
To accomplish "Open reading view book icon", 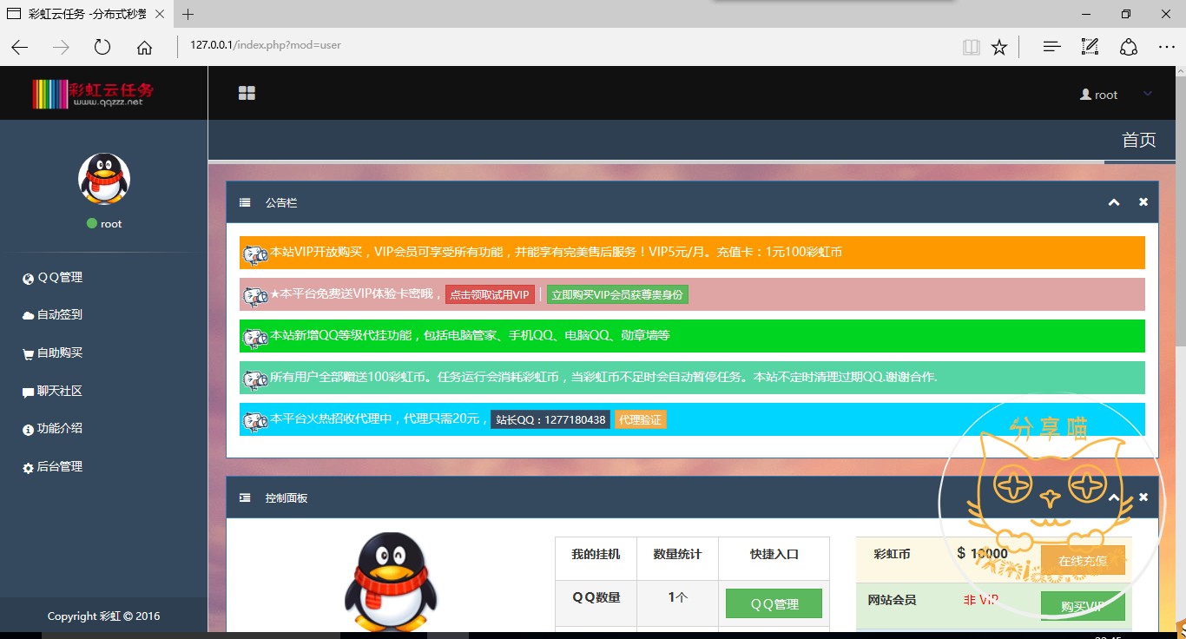I will [x=971, y=47].
